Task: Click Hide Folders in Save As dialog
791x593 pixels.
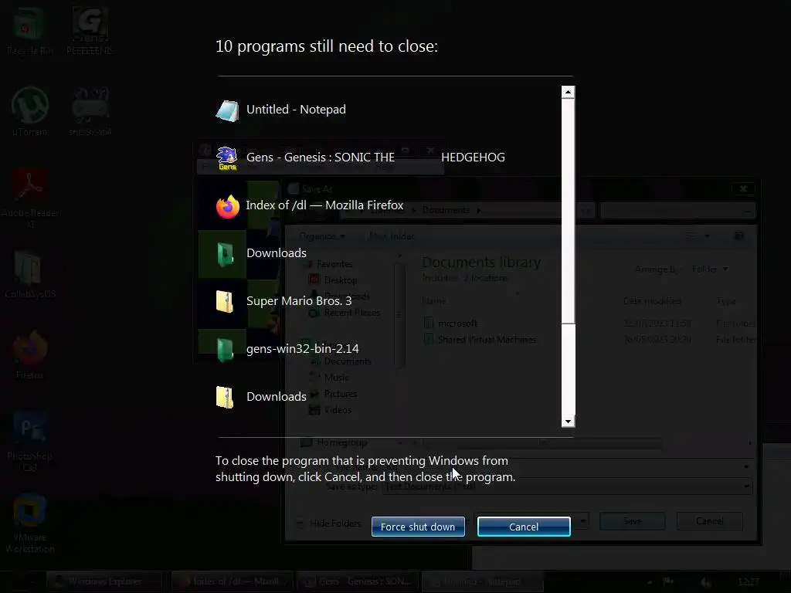Action: [x=329, y=524]
